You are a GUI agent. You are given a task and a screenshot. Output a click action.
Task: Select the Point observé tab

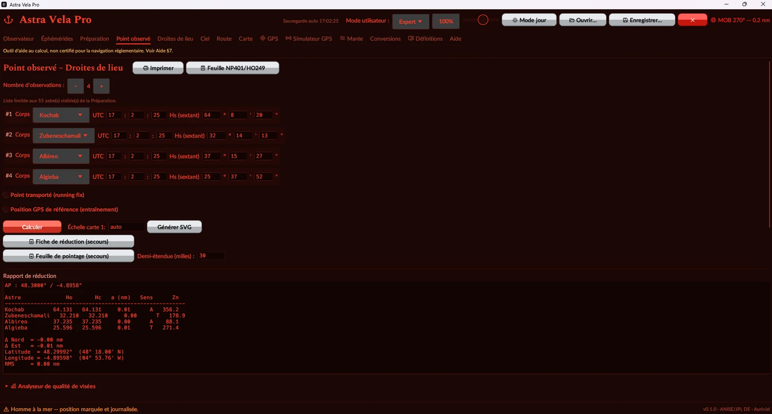[x=133, y=39]
